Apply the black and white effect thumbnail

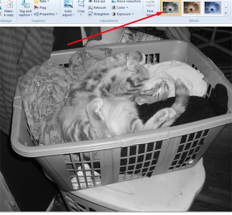170,8
